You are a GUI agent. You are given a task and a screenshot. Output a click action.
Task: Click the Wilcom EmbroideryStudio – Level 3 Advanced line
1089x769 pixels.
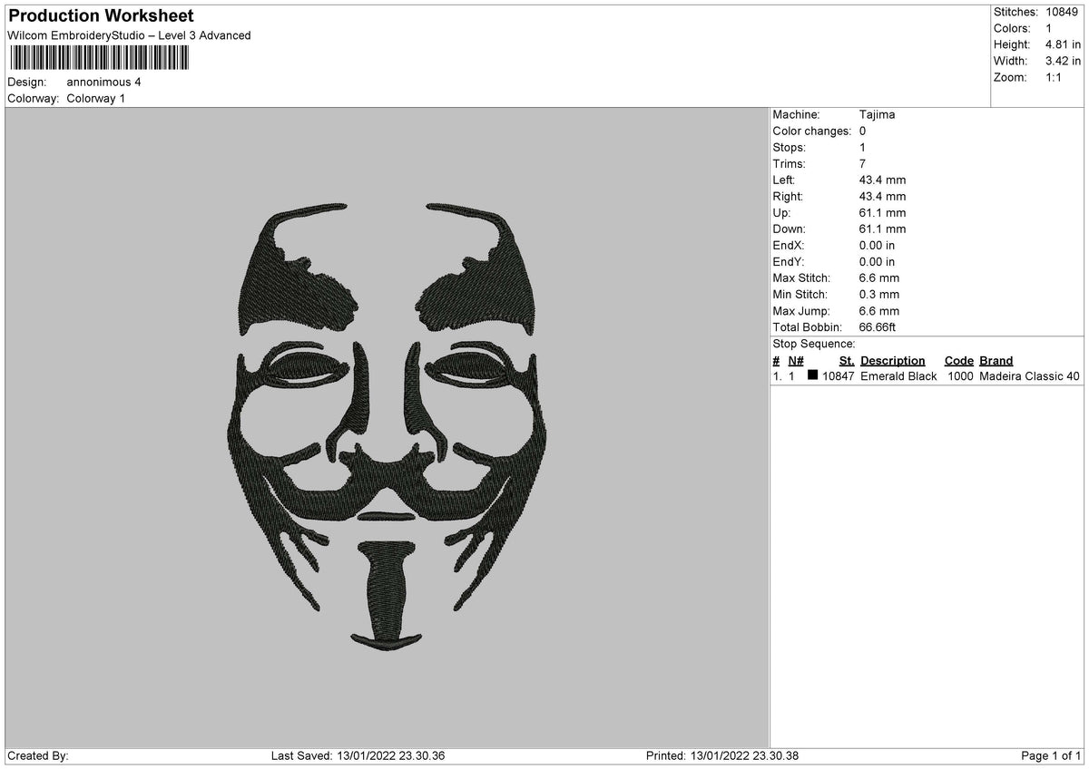(129, 35)
